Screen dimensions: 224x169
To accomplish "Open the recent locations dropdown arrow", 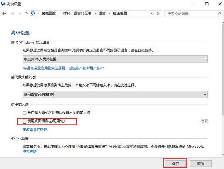I will click(x=20, y=14).
